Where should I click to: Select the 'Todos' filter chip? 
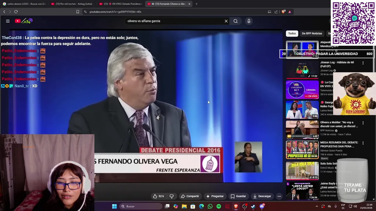click(x=292, y=33)
